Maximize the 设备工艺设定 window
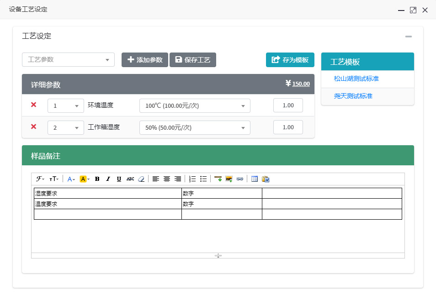The image size is (436, 306). (x=413, y=11)
